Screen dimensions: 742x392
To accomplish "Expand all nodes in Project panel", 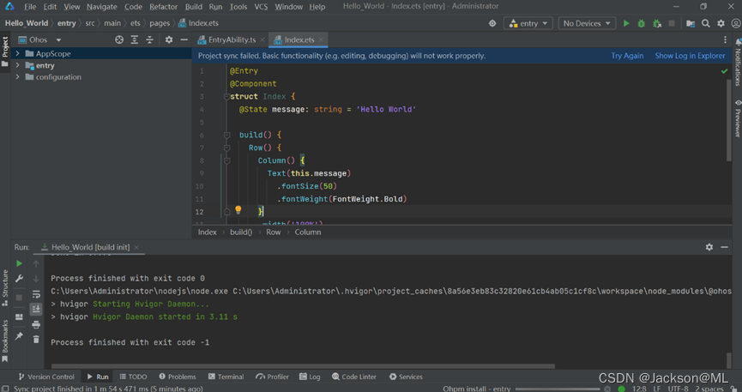I will pos(135,39).
